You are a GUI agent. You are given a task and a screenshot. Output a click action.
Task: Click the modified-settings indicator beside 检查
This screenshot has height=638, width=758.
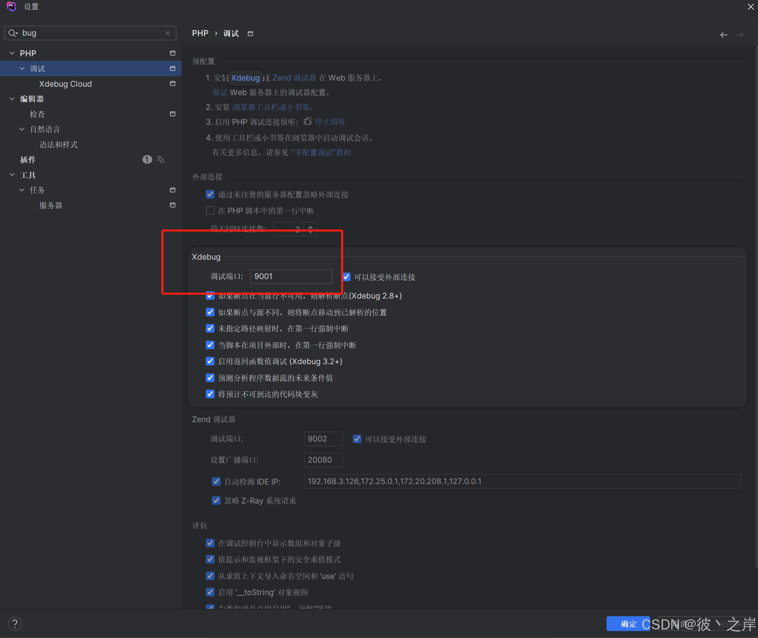click(x=172, y=114)
